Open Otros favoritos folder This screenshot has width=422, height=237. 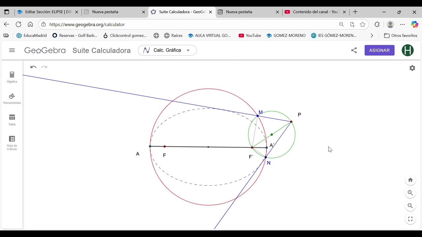pos(401,36)
